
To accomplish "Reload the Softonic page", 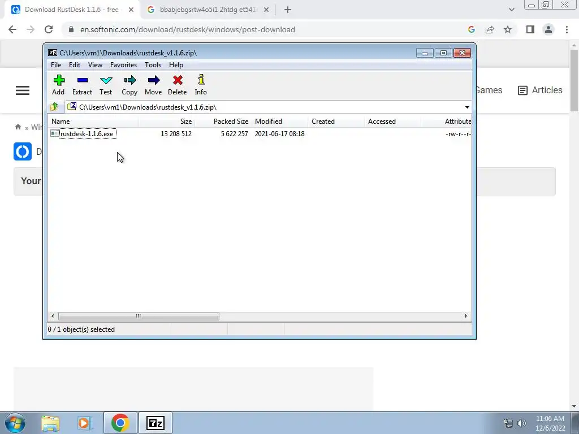I will tap(49, 29).
